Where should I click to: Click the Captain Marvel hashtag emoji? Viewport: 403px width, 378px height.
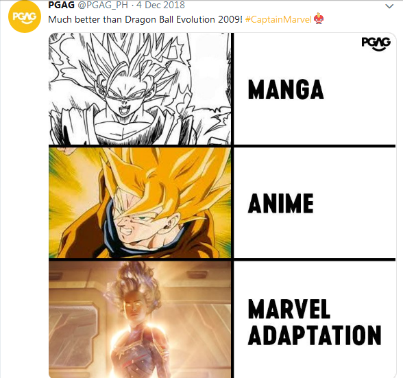pyautogui.click(x=319, y=19)
